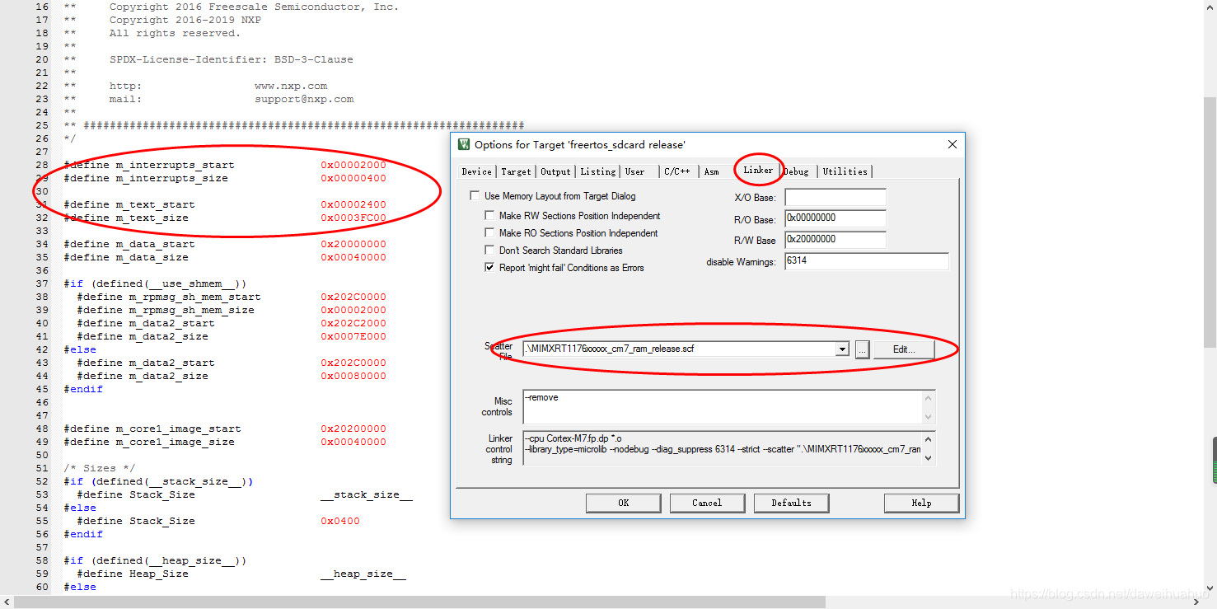The height and width of the screenshot is (609, 1217).
Task: Check Don't Search Standard Libraries
Action: pyautogui.click(x=490, y=251)
